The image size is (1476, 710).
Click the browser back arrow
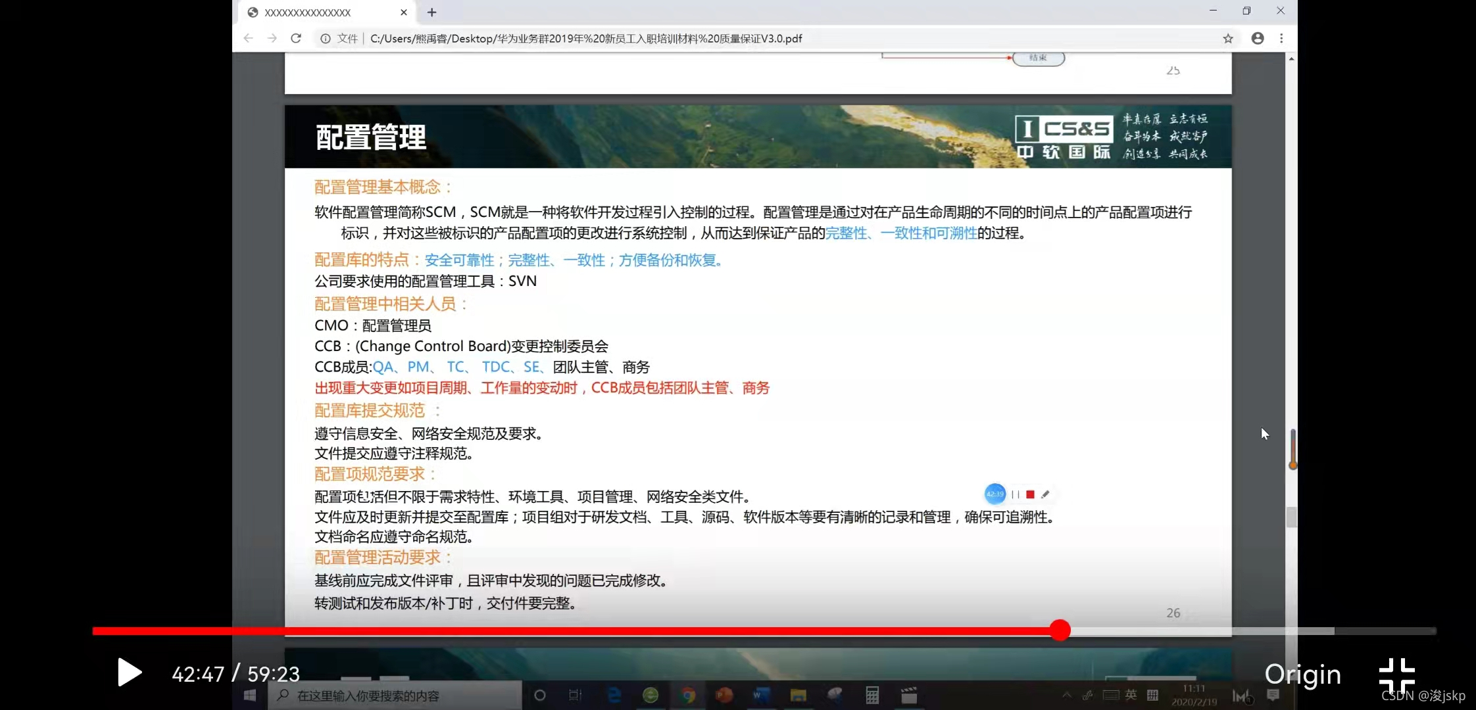pyautogui.click(x=248, y=39)
